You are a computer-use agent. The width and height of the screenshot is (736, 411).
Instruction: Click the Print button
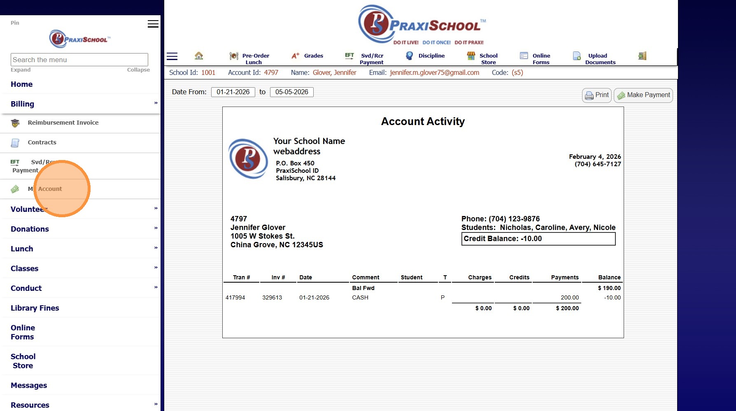pyautogui.click(x=597, y=95)
